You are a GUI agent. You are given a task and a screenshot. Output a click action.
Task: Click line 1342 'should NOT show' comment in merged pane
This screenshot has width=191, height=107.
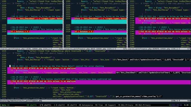[61, 79]
